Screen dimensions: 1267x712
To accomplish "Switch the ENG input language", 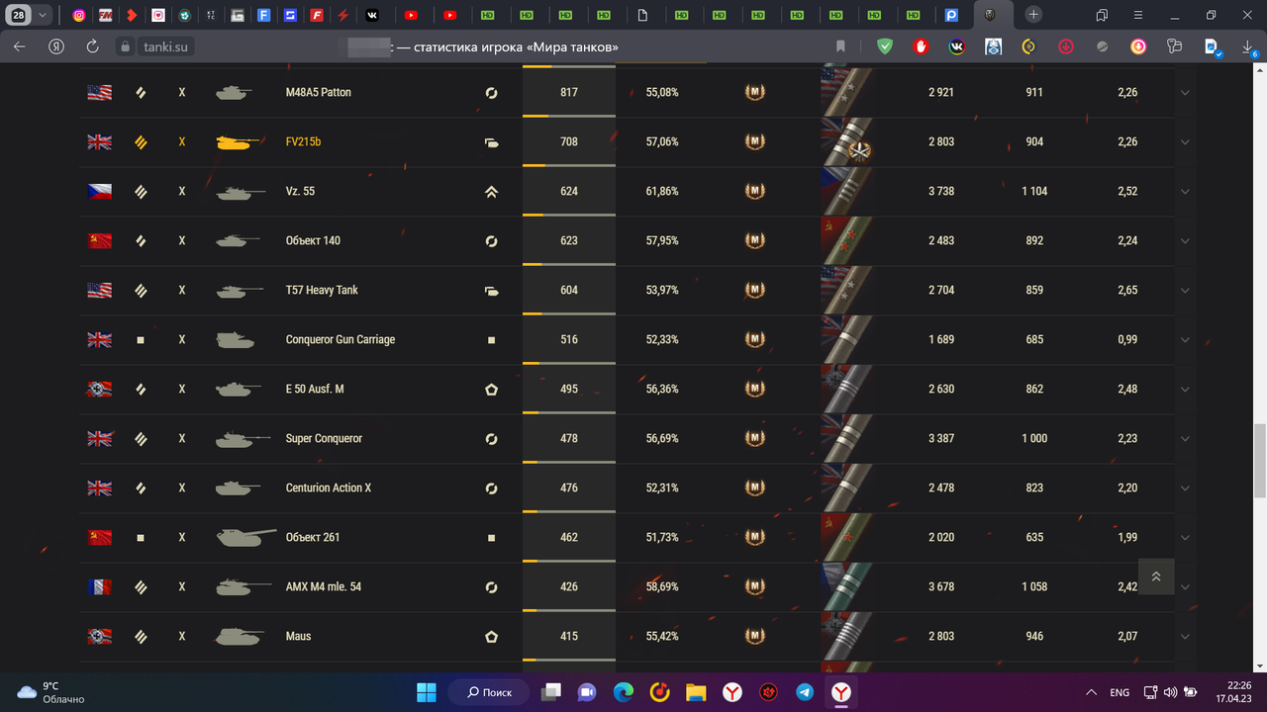I will (x=1120, y=692).
